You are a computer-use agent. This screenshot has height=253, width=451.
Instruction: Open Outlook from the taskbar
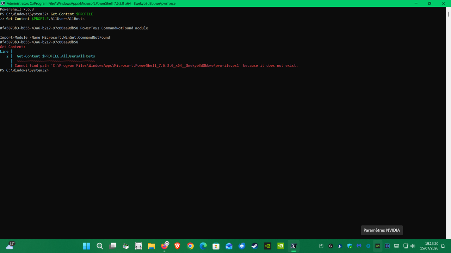[x=229, y=246]
